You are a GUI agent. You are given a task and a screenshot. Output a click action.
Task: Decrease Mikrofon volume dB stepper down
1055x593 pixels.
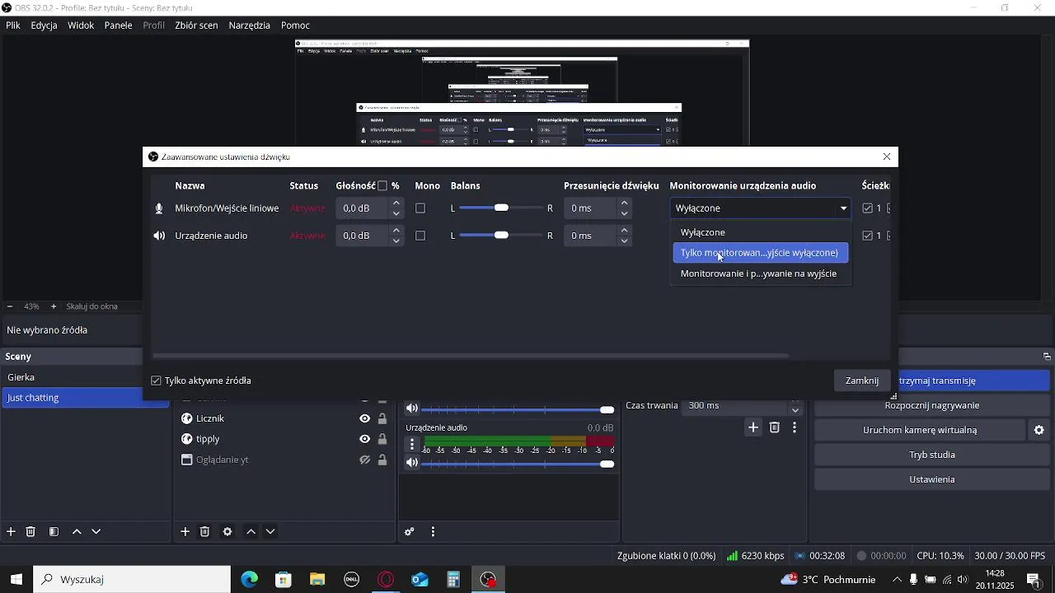[396, 214]
